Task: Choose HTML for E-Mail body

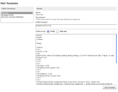Action: [x=48, y=31]
